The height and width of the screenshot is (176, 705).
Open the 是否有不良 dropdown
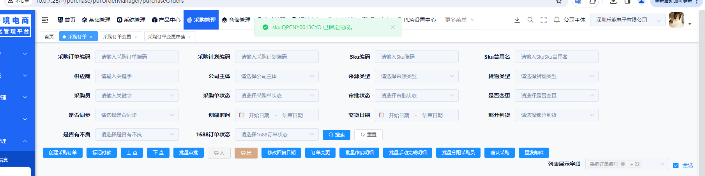(x=137, y=134)
